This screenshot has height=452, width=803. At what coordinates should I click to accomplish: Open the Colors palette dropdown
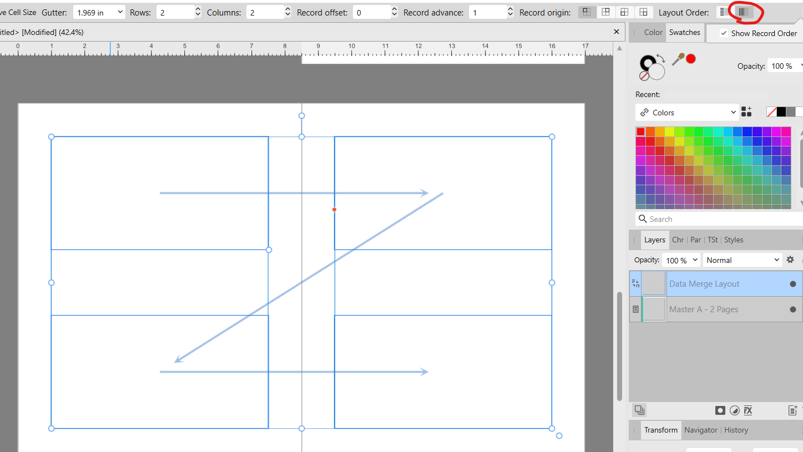click(x=687, y=113)
